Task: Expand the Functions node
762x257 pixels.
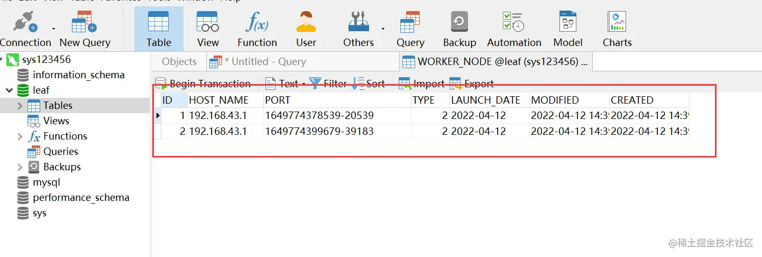Action: 20,136
